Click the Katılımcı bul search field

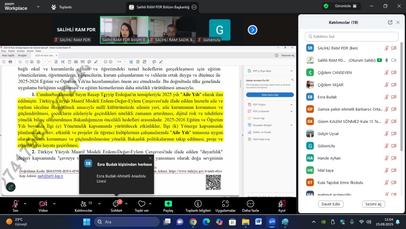[351, 36]
